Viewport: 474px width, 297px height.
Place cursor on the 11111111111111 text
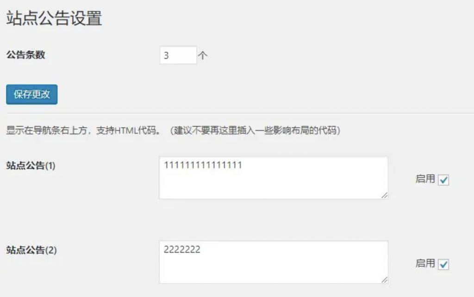[x=203, y=165]
